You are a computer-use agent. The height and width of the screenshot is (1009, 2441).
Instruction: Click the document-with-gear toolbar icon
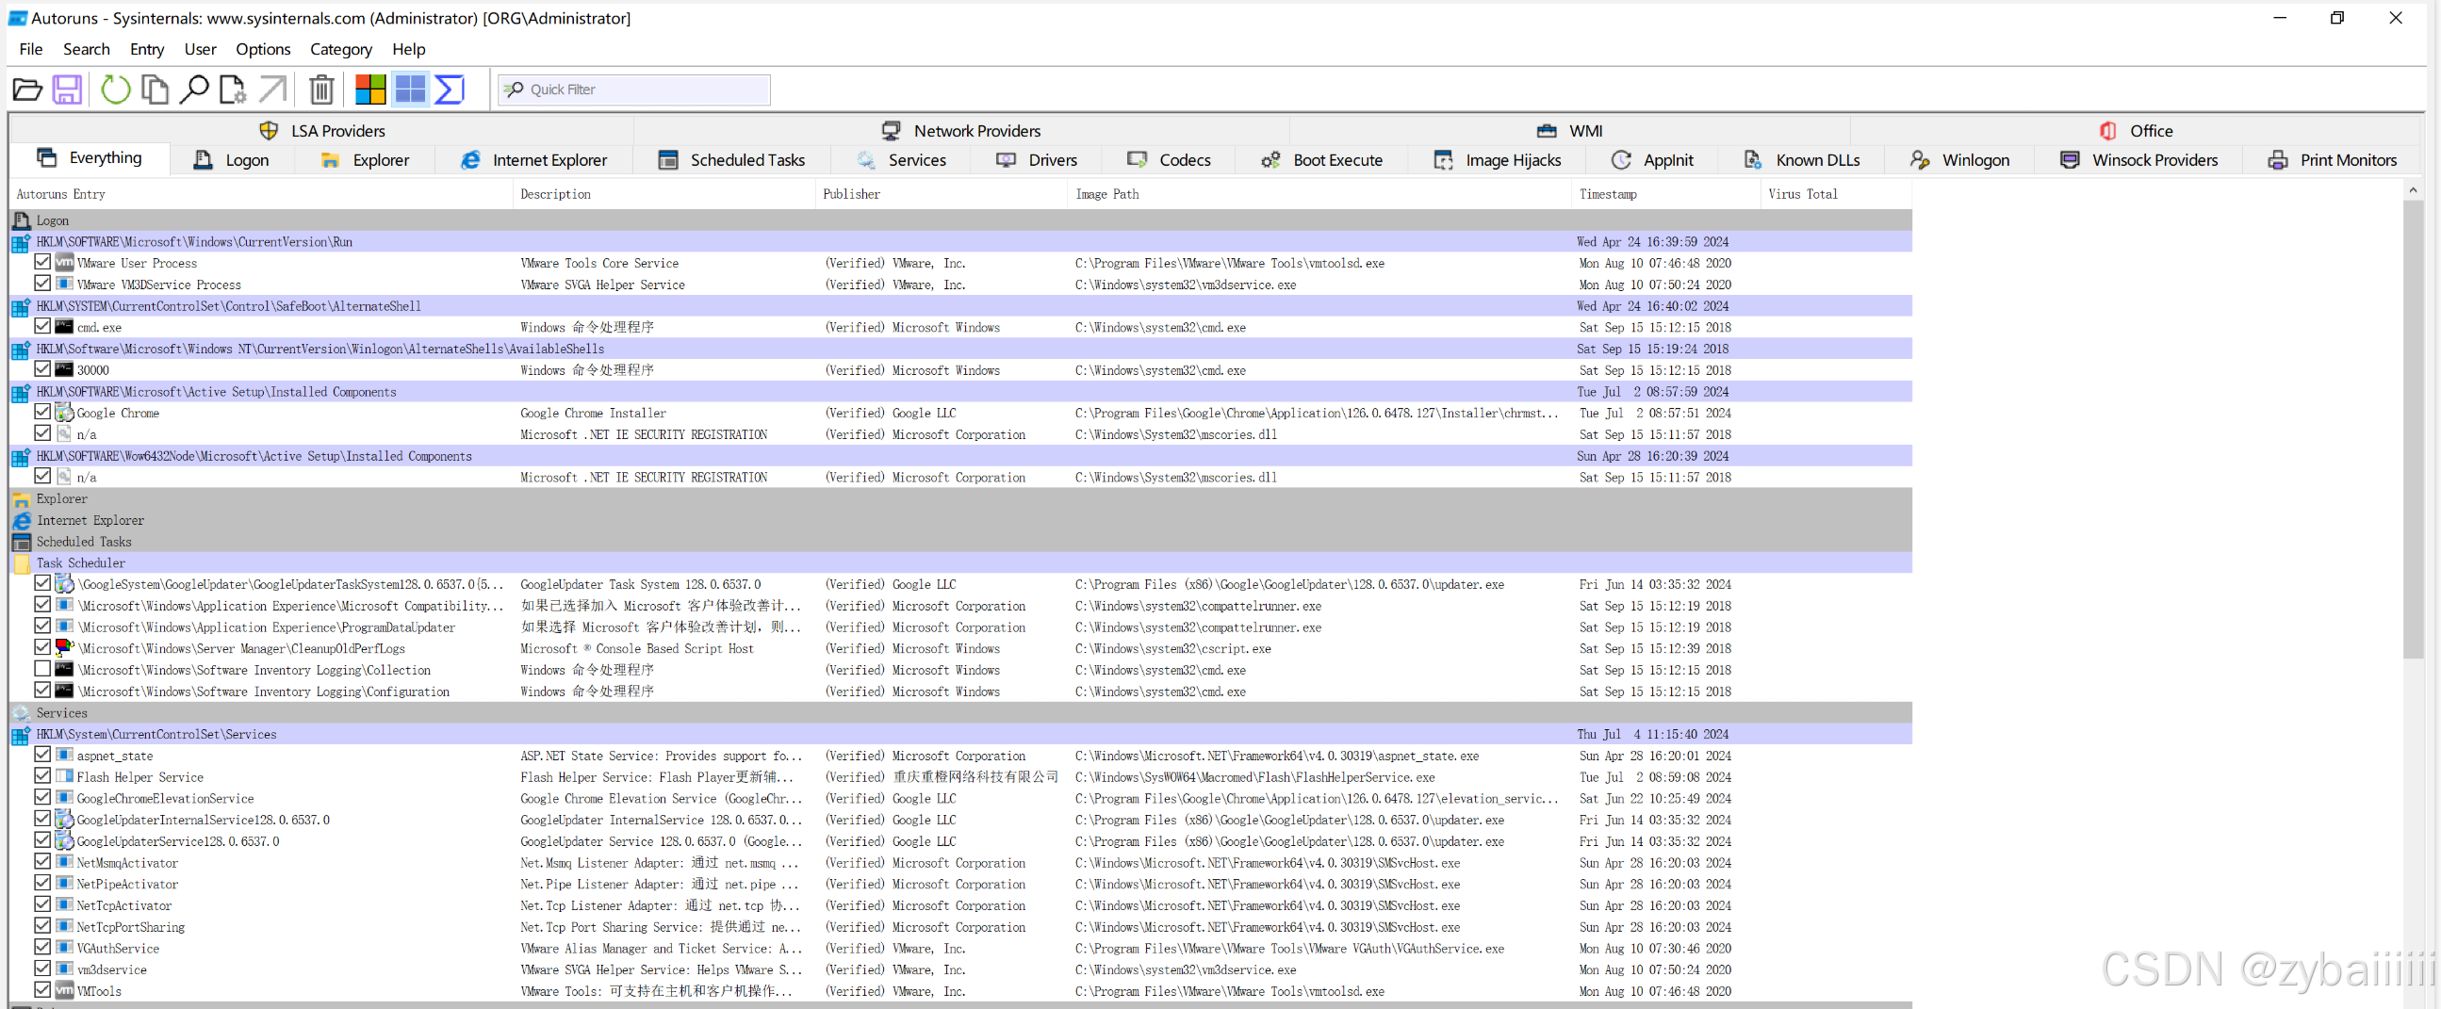[x=232, y=90]
